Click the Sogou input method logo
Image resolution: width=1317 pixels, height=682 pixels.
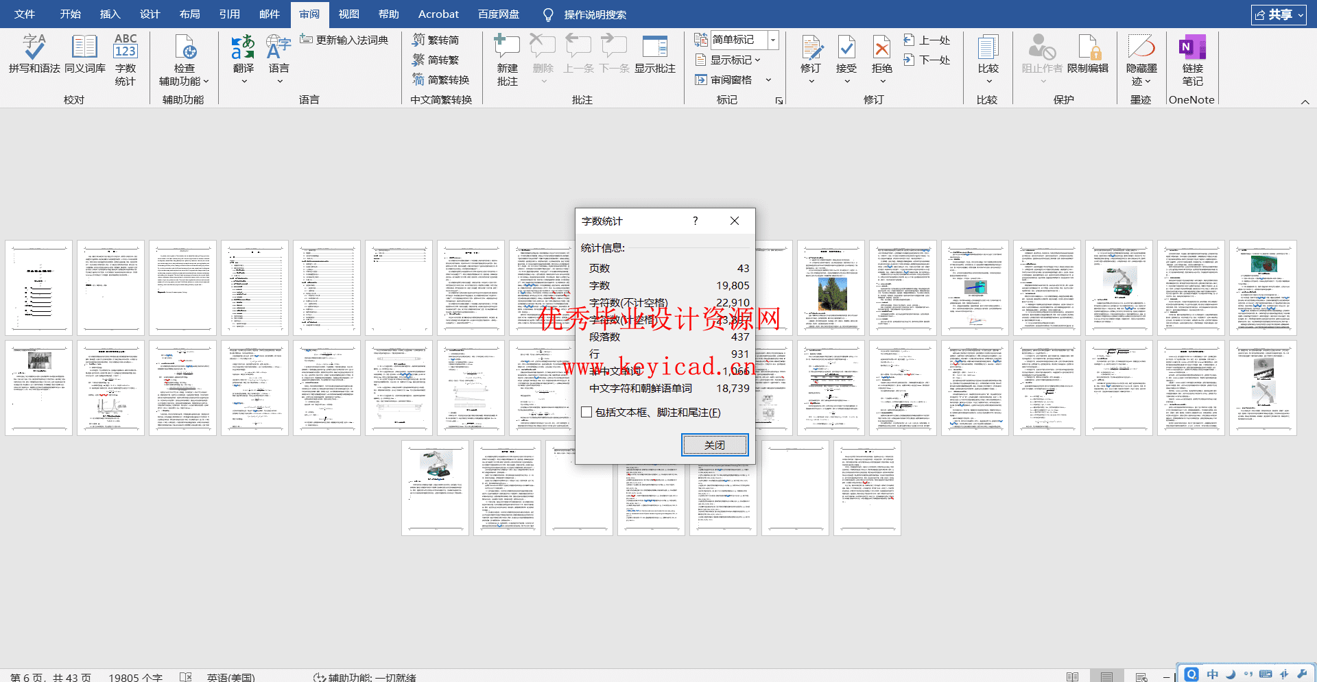pos(1191,674)
